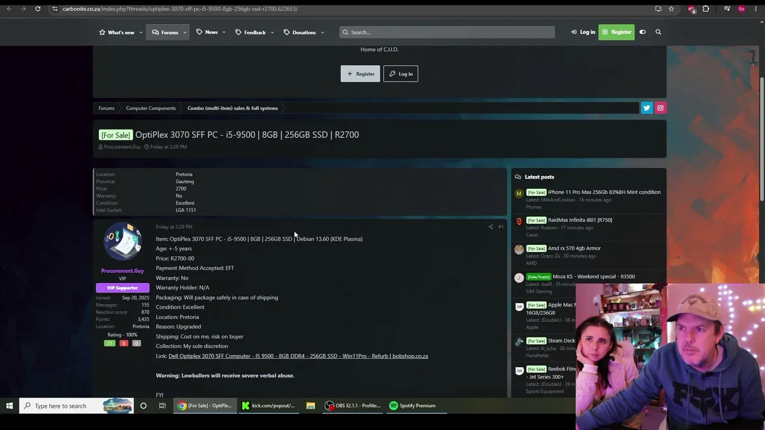Click the taskbar Type here to search box
The image size is (765, 430).
point(76,406)
